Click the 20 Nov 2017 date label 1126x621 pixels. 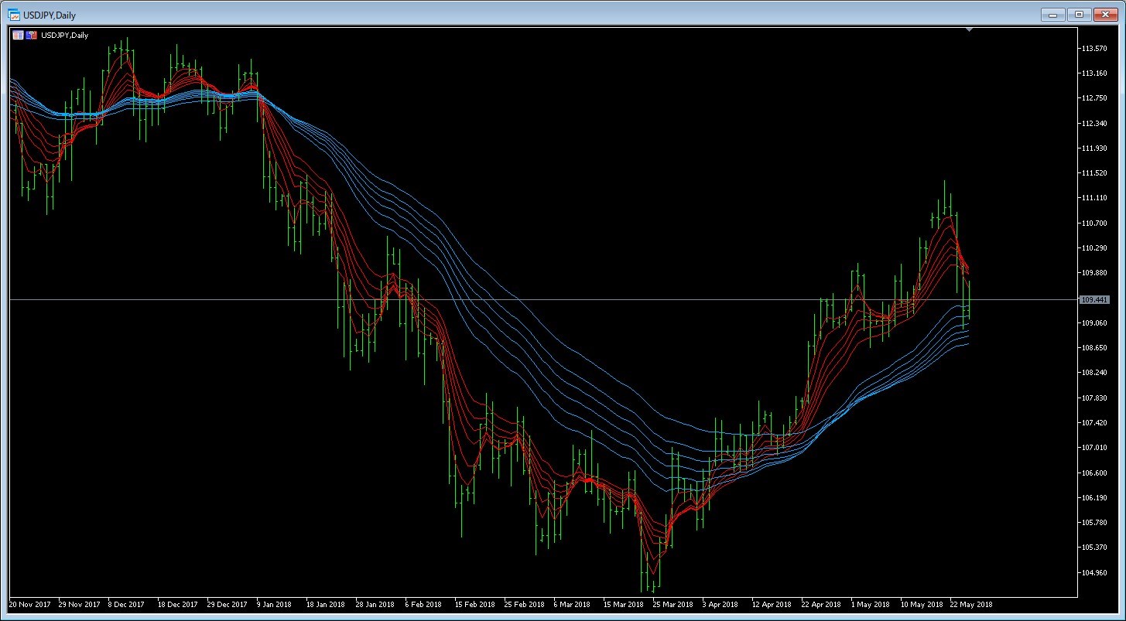(31, 604)
